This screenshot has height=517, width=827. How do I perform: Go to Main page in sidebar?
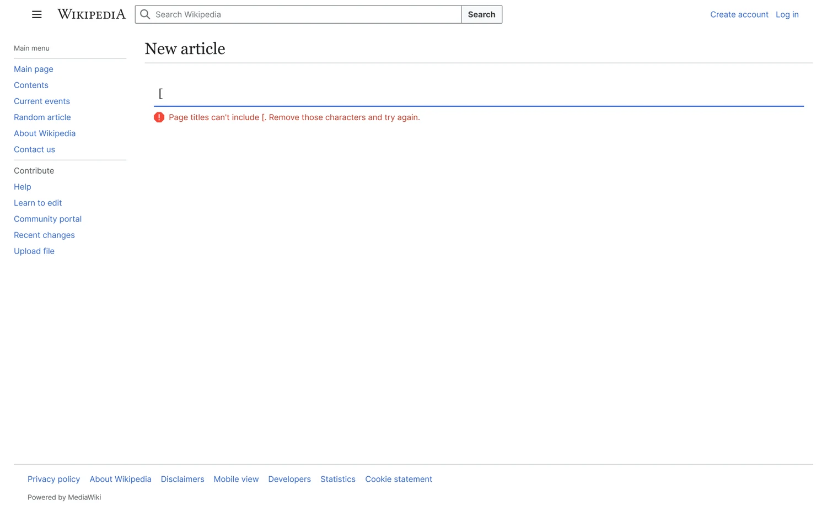point(34,69)
